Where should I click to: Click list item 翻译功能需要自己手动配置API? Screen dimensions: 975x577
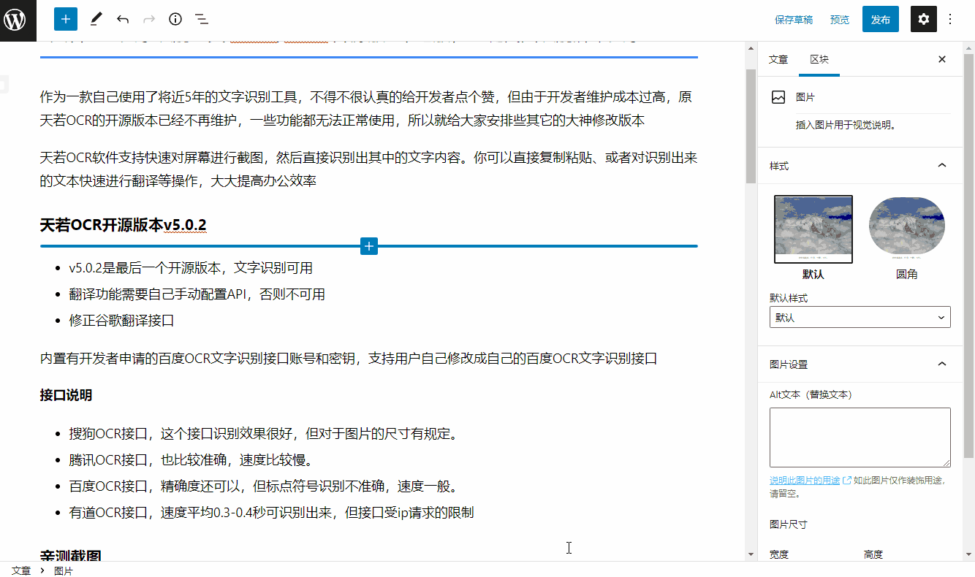(197, 294)
